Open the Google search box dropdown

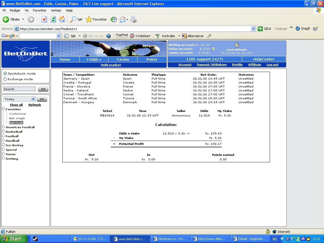coord(58,36)
